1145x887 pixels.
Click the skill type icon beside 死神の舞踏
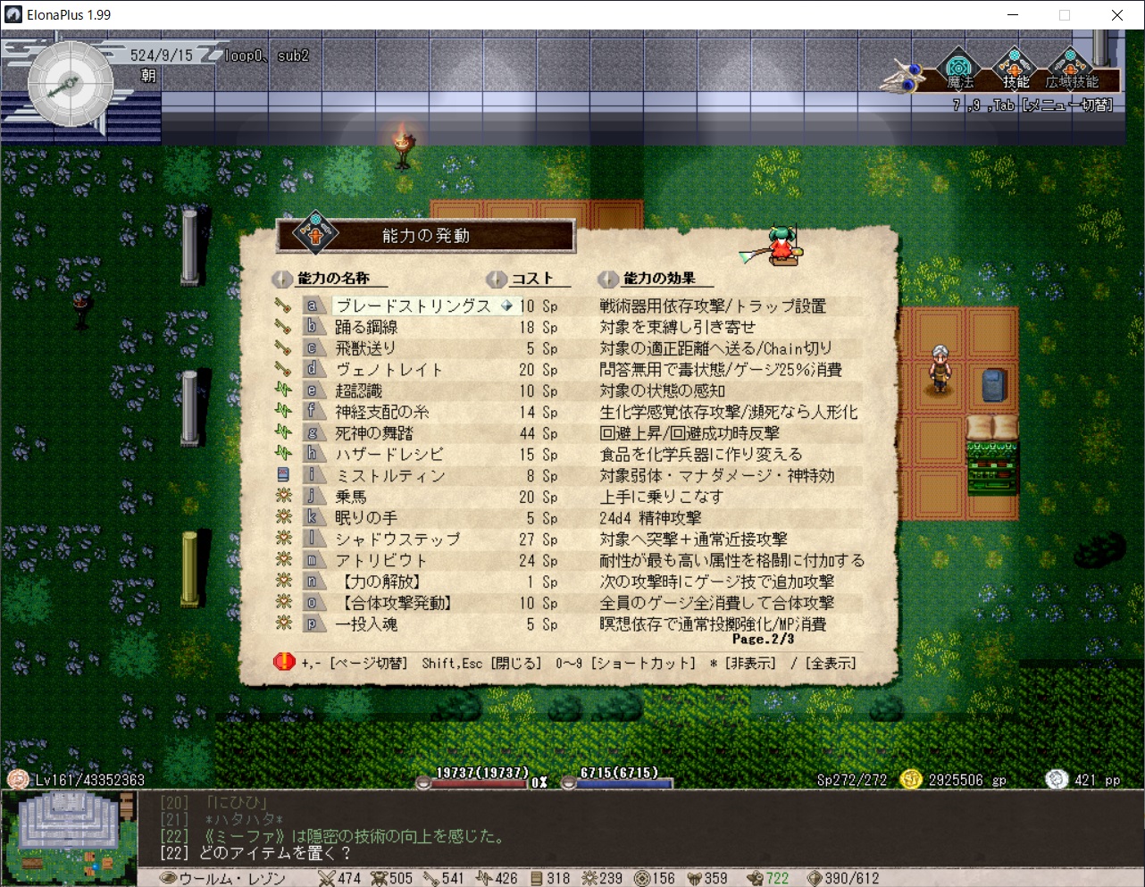(x=283, y=433)
